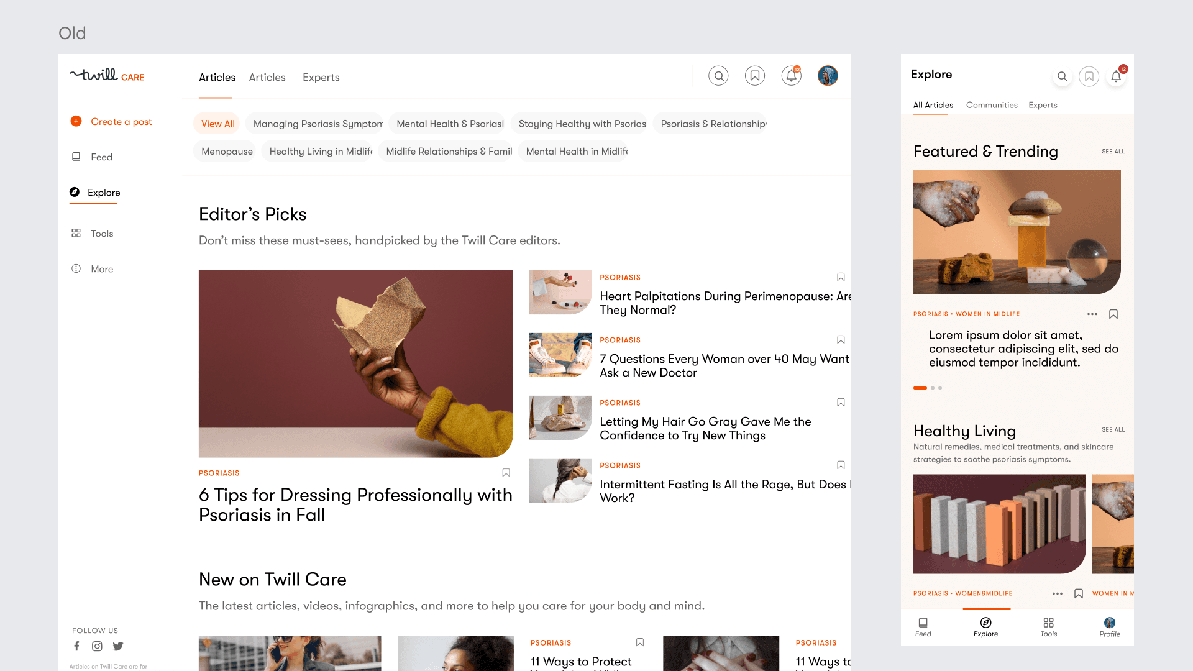The width and height of the screenshot is (1193, 671).
Task: Click the Twitter icon under Follow Us
Action: pyautogui.click(x=118, y=646)
